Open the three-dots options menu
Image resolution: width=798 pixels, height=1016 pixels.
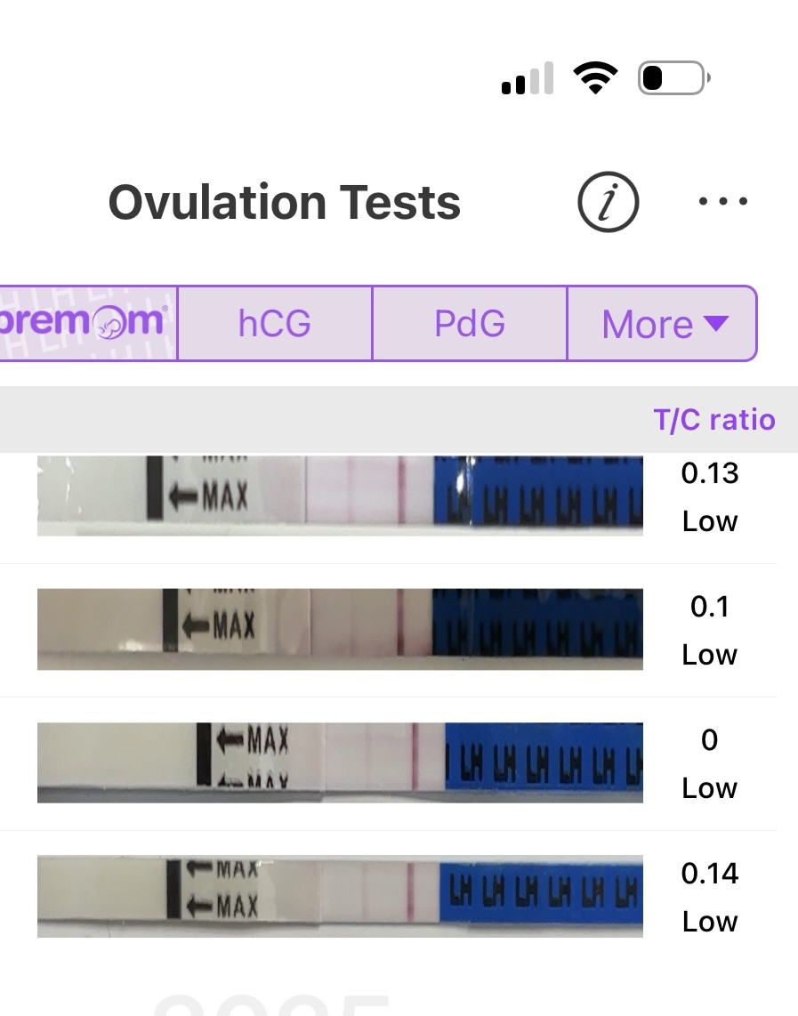click(x=722, y=202)
